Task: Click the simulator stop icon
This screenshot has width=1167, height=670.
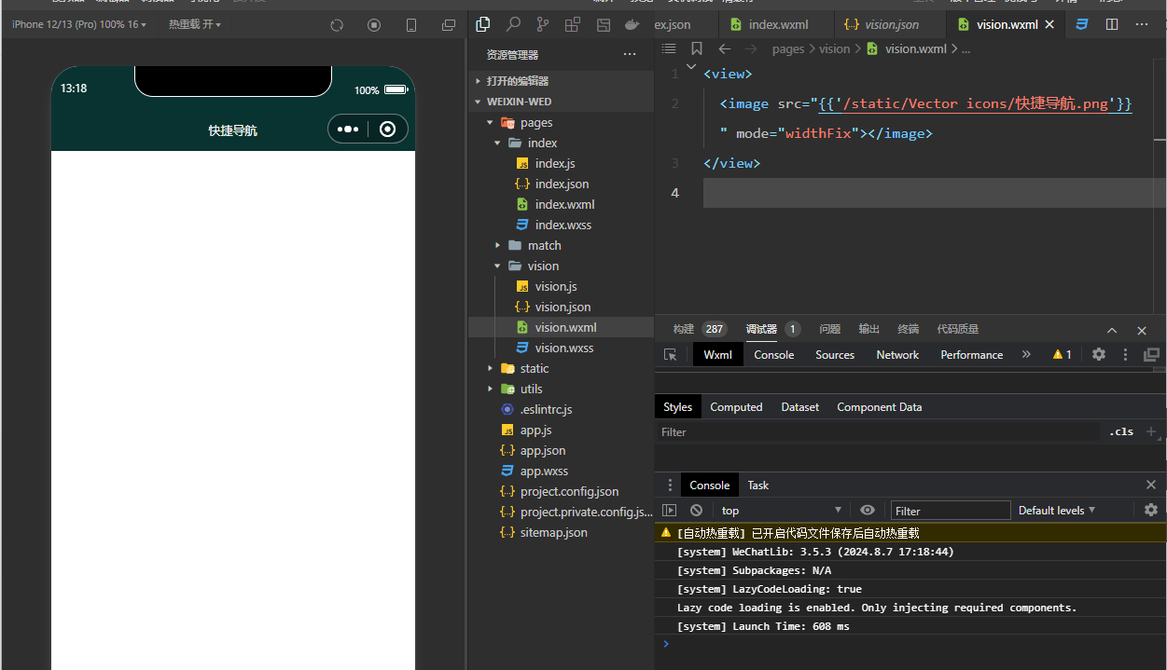Action: point(374,25)
